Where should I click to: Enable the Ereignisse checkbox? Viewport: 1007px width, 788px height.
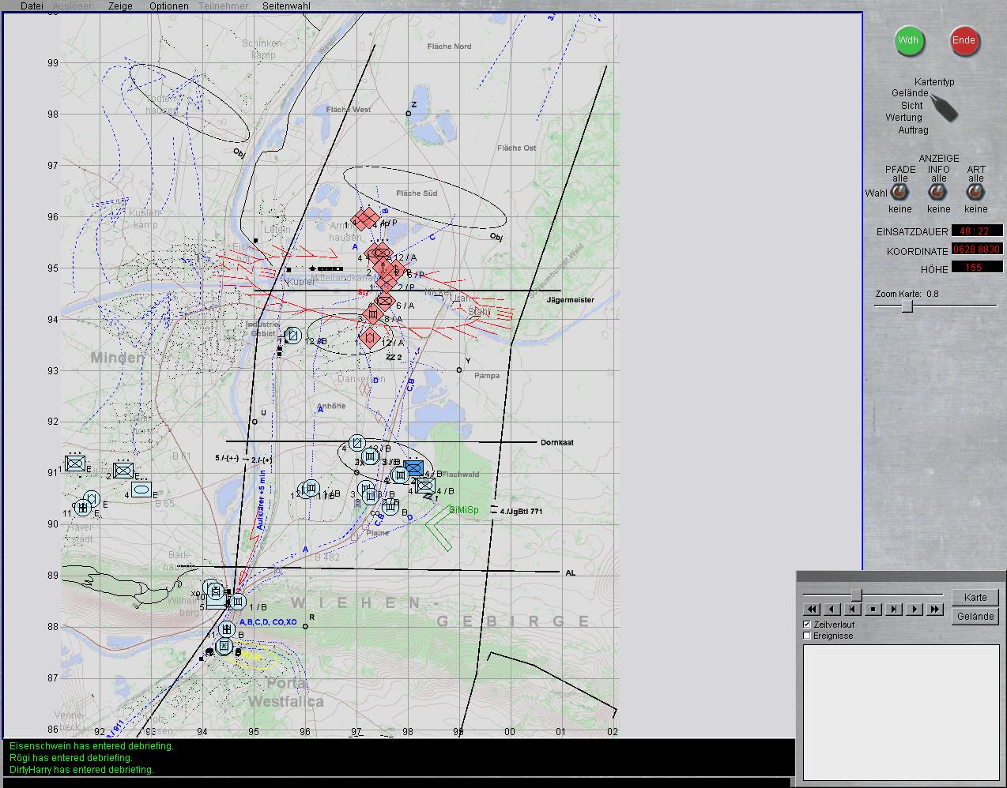tap(807, 636)
